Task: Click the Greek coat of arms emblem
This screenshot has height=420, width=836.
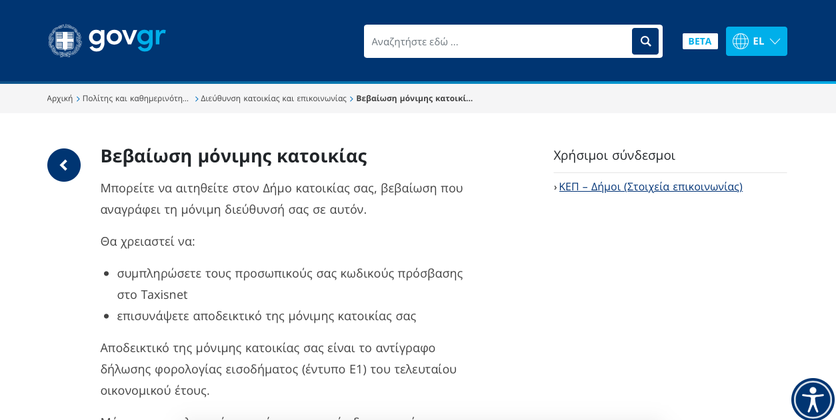Action: click(63, 40)
